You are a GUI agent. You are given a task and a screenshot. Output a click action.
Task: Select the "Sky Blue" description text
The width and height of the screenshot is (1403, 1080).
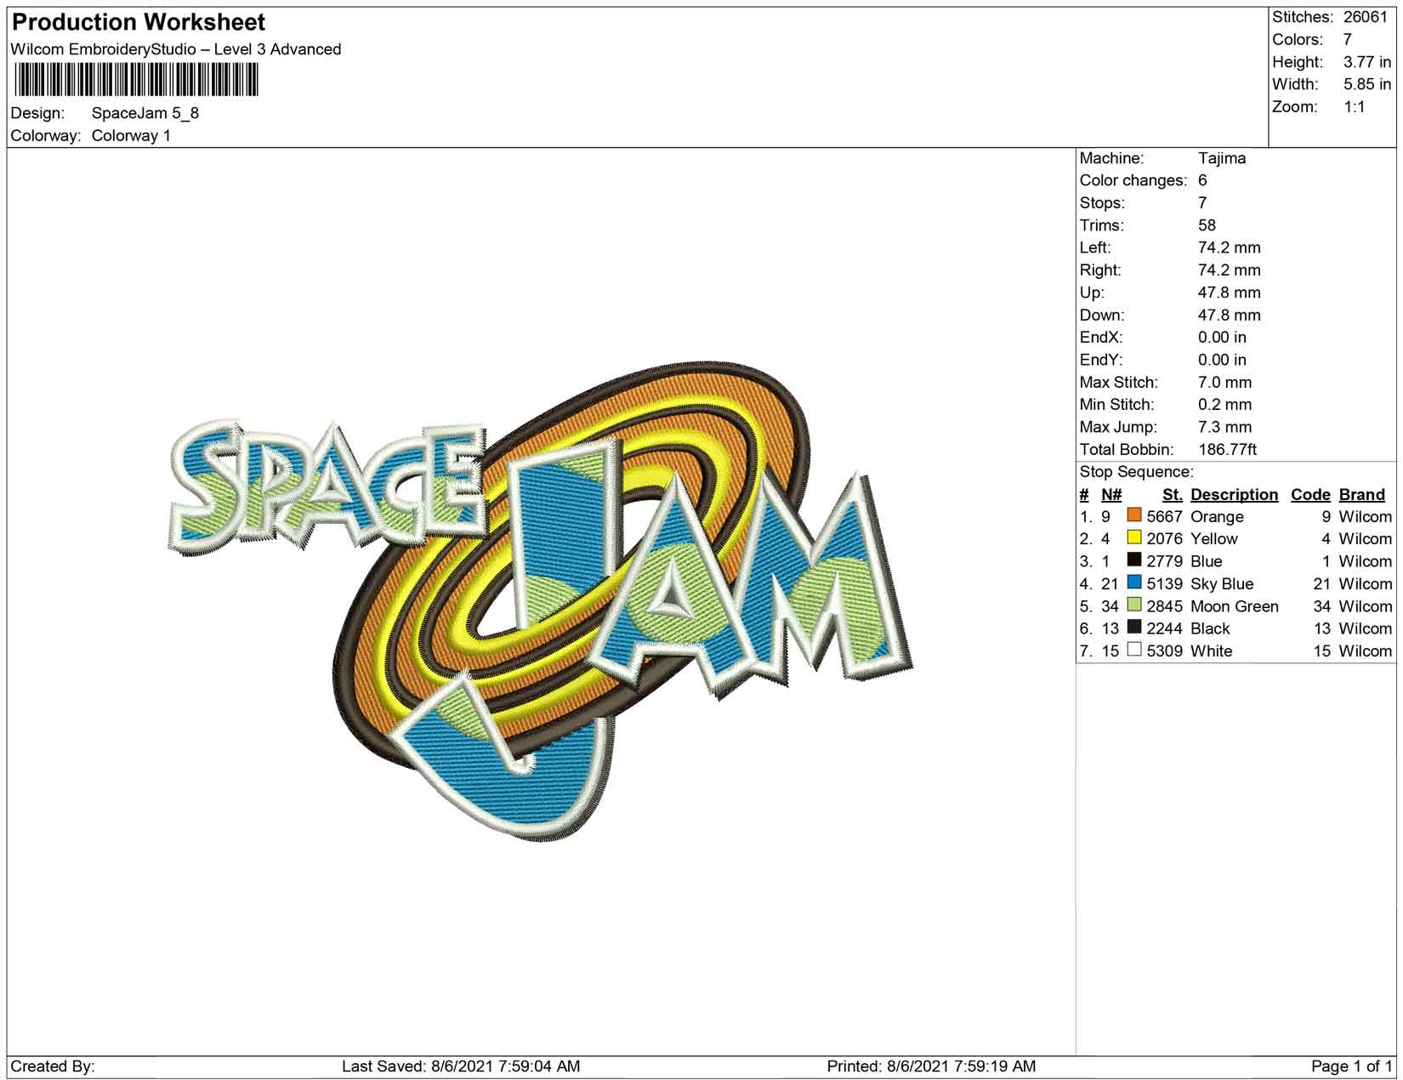(x=1222, y=584)
